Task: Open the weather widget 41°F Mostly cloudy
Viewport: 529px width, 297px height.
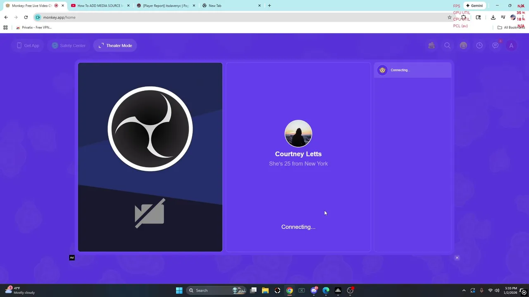Action: [20, 290]
